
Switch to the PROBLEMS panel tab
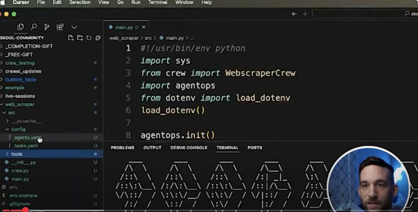click(x=122, y=148)
